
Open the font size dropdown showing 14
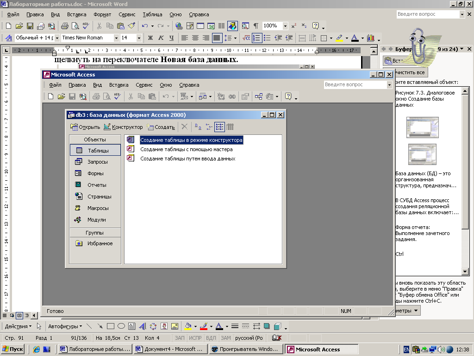click(139, 38)
